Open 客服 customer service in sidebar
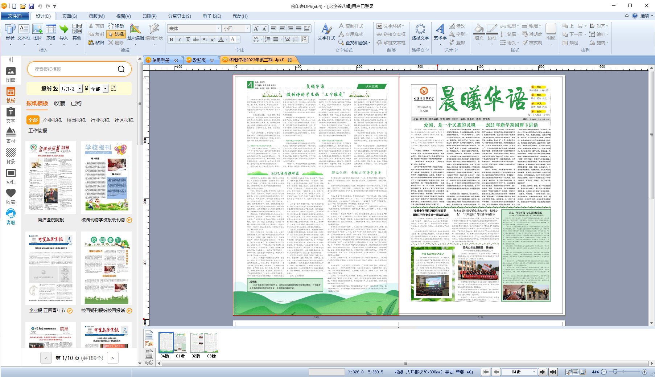Image resolution: width=655 pixels, height=377 pixels. coord(11,217)
